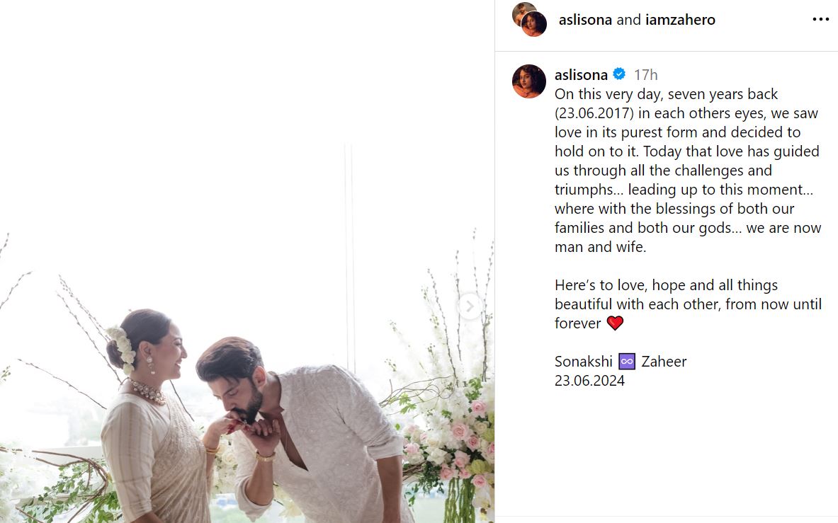Click the word 'Sonakshi' in caption
Screen dimensions: 838x523
(x=584, y=362)
